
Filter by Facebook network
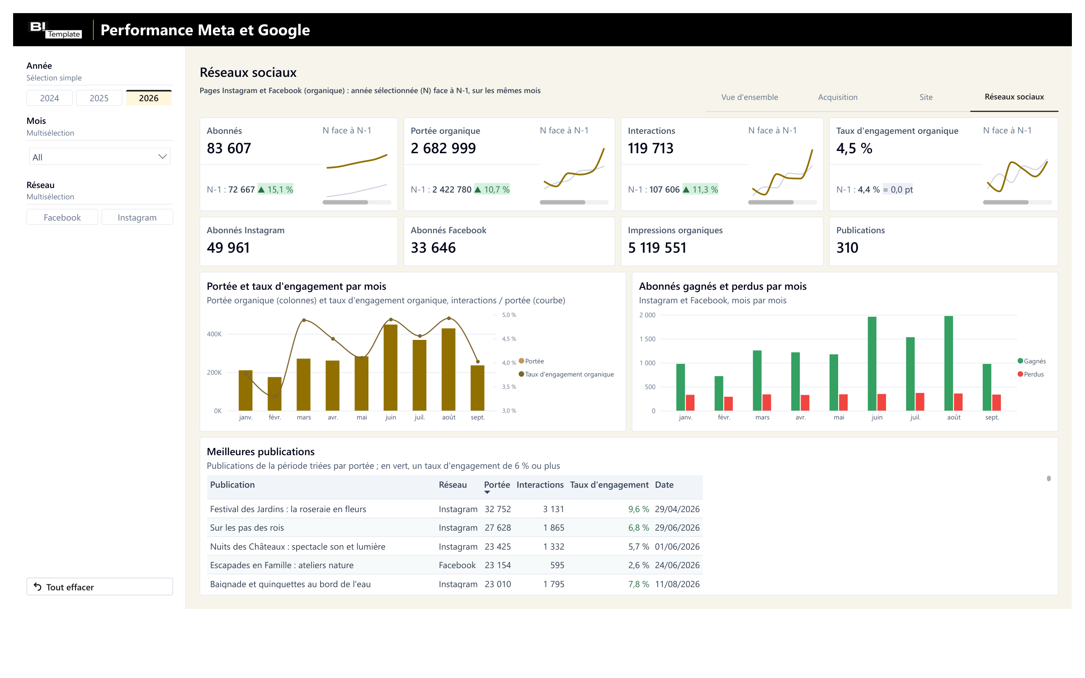62,217
